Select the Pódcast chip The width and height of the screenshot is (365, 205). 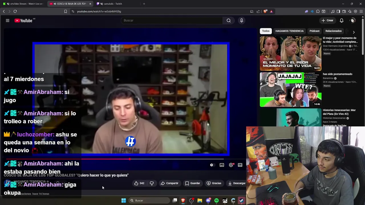tap(315, 31)
